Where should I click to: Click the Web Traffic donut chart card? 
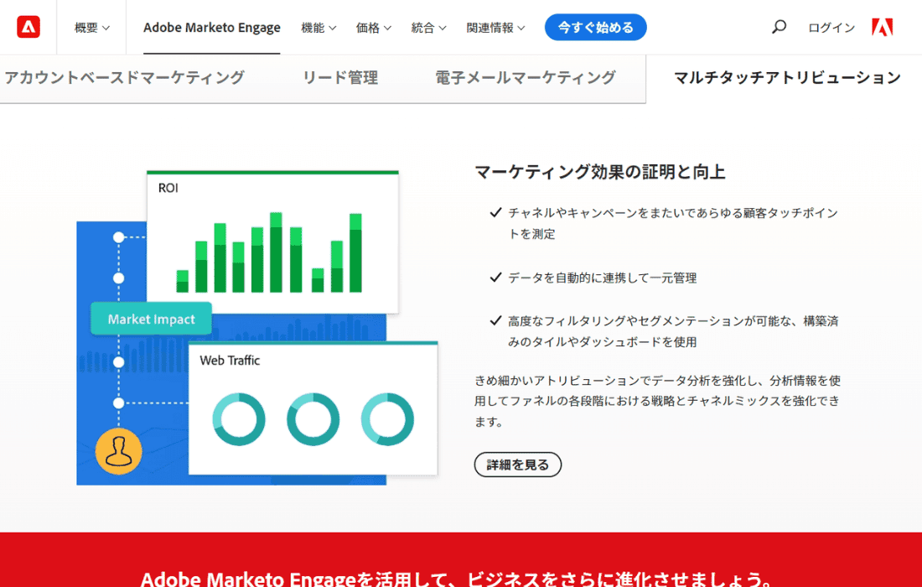pyautogui.click(x=313, y=408)
